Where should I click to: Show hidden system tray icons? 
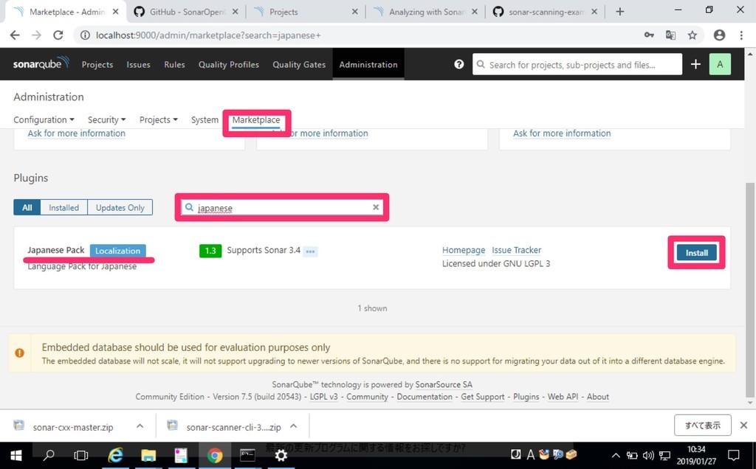(x=616, y=455)
